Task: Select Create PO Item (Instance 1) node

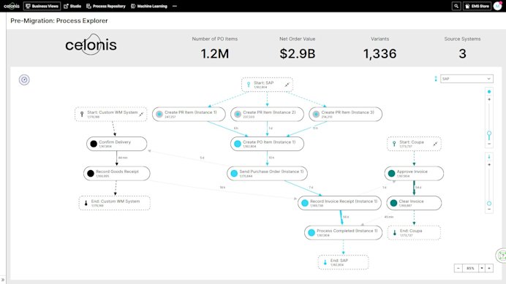Action: coord(267,144)
